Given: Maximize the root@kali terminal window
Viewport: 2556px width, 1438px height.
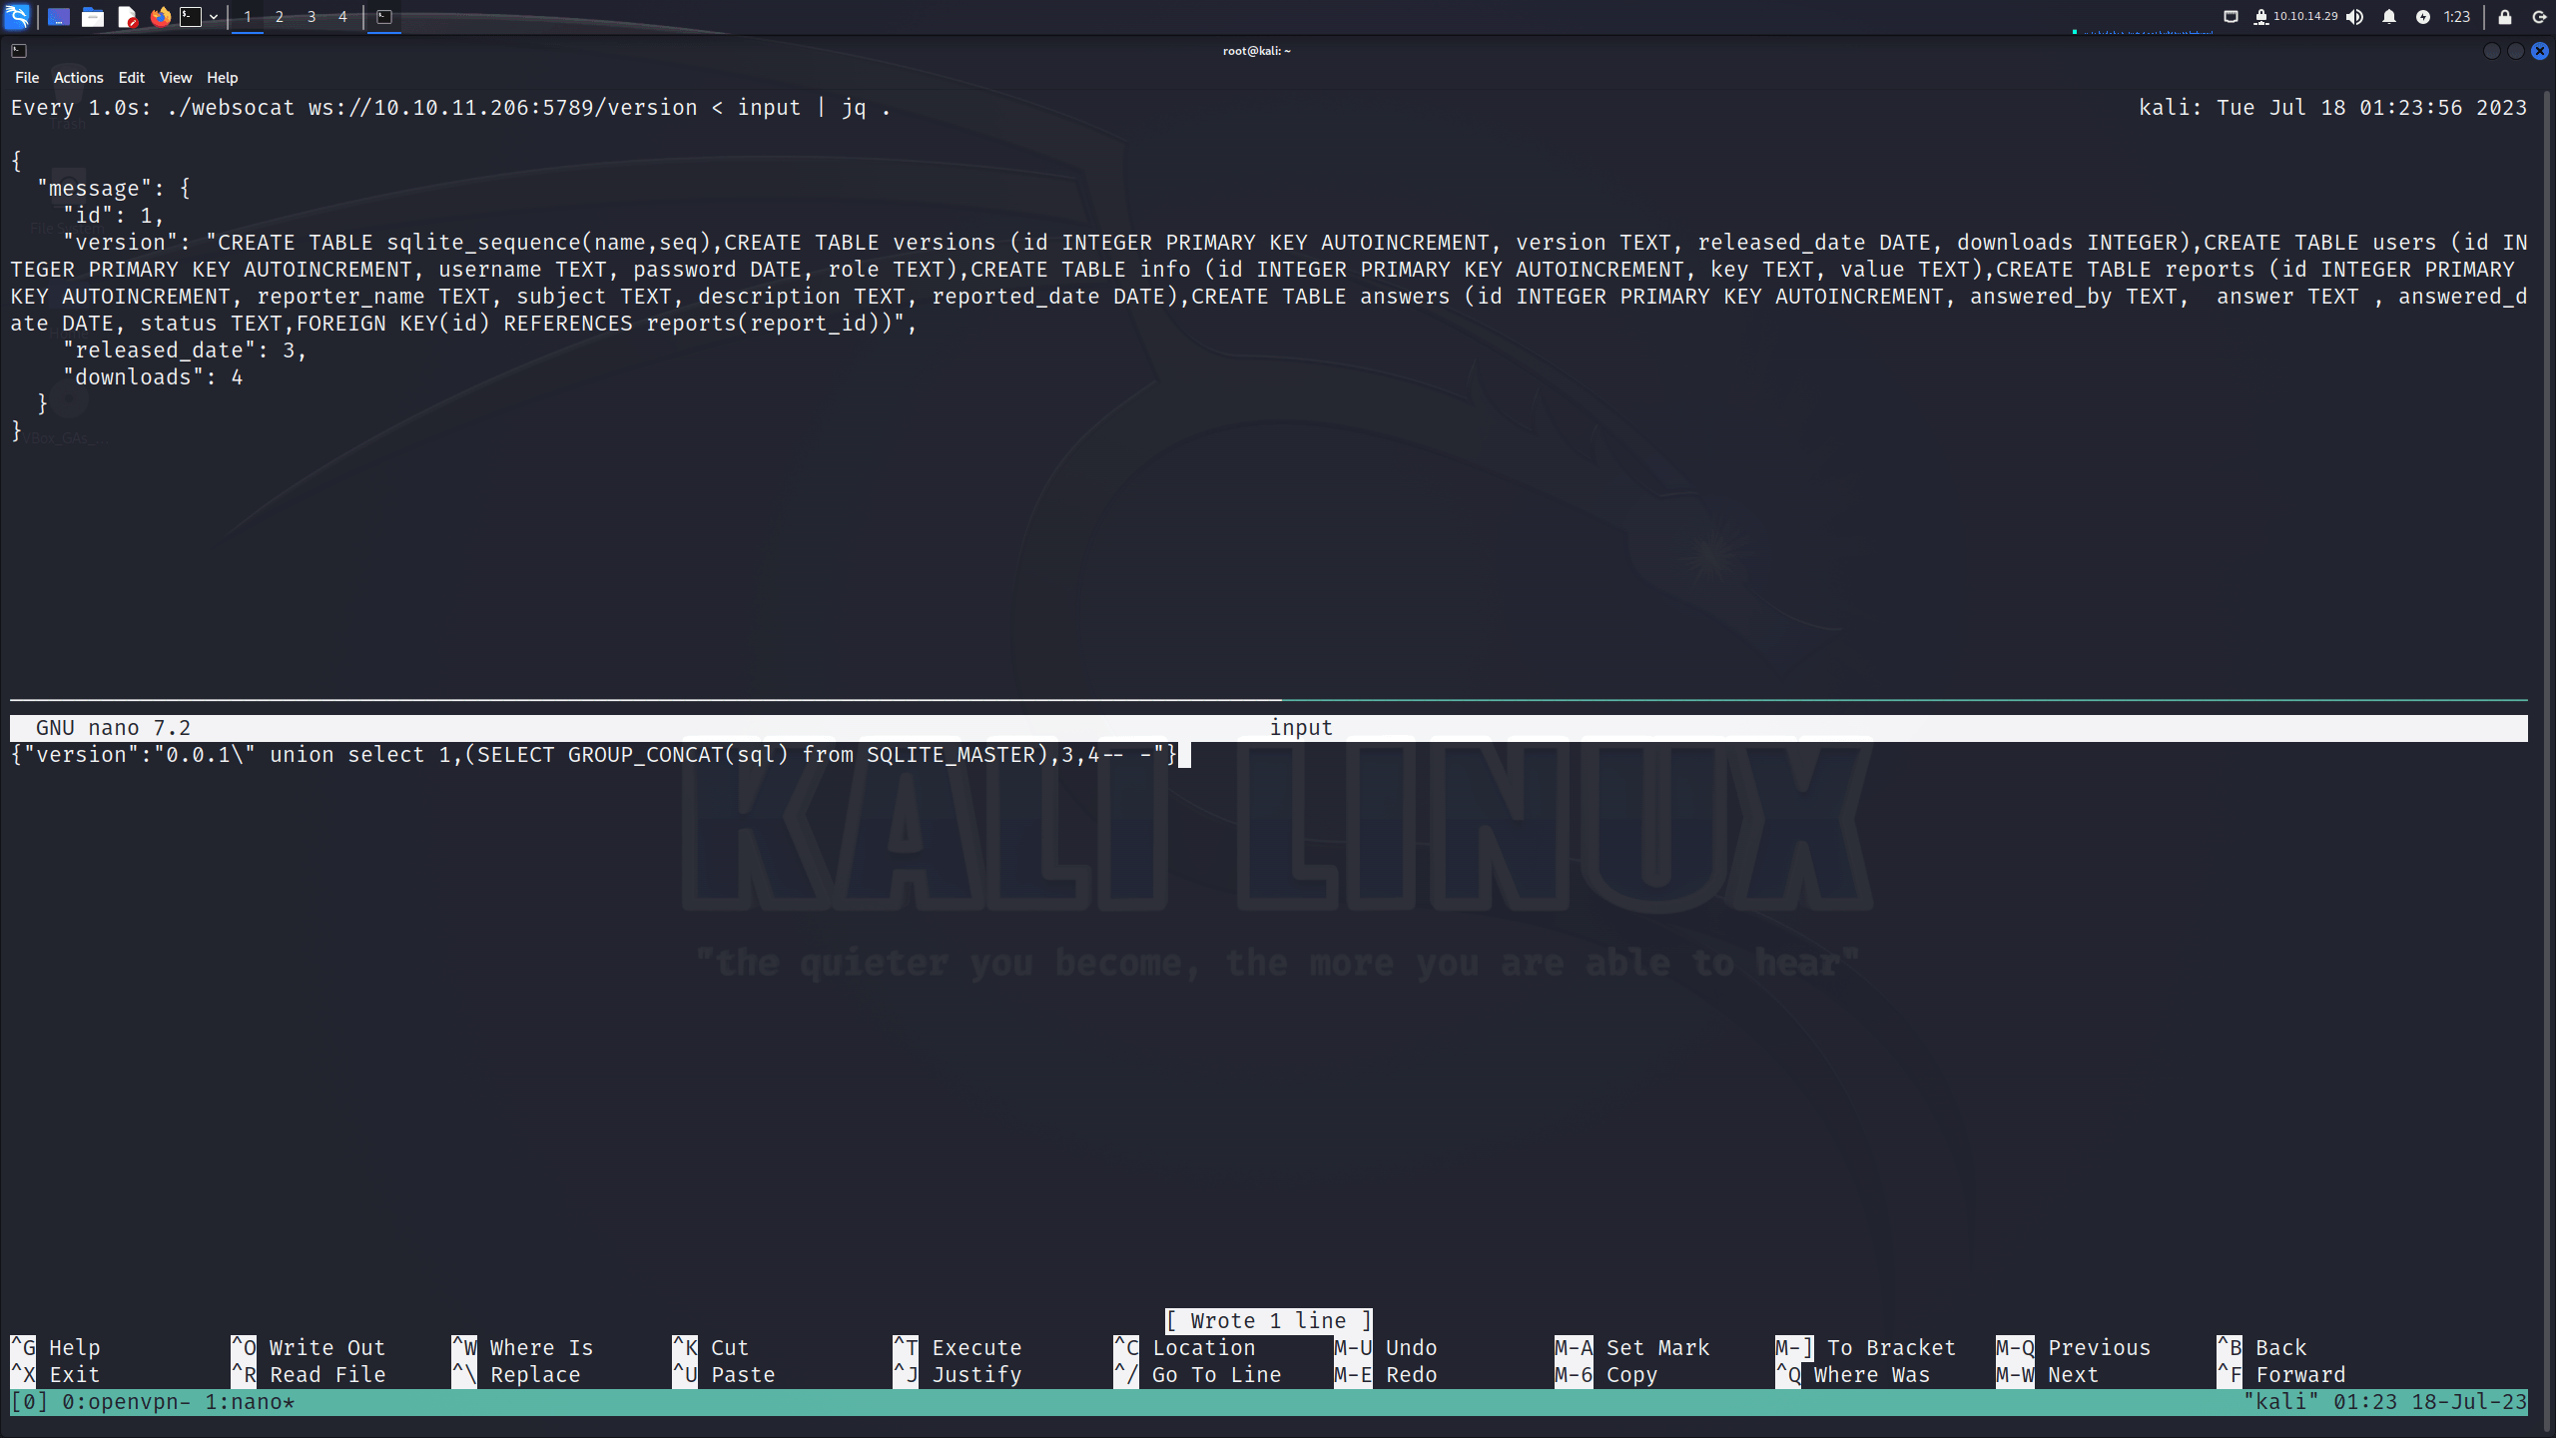Looking at the screenshot, I should (x=2516, y=51).
